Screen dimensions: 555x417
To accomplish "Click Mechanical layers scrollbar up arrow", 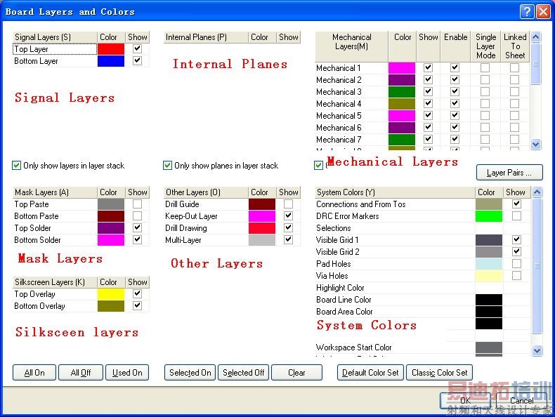I will (x=536, y=37).
